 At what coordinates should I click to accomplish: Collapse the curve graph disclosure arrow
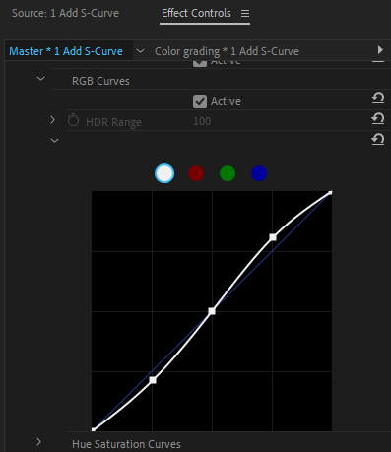click(54, 141)
